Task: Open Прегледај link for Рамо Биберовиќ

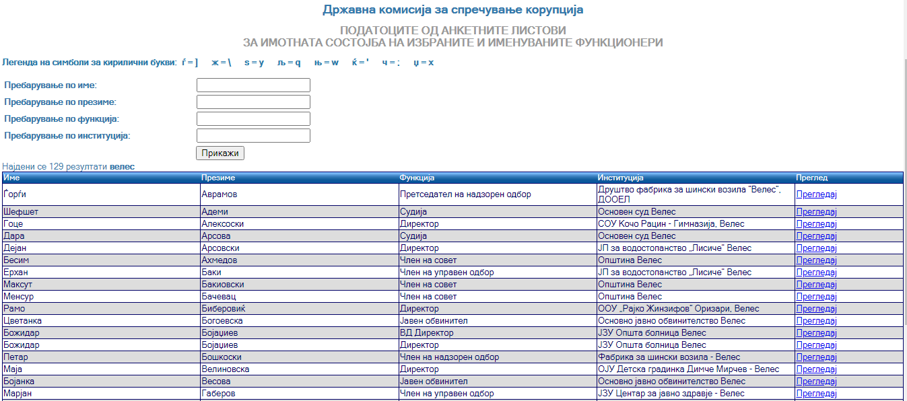Action: coord(816,309)
